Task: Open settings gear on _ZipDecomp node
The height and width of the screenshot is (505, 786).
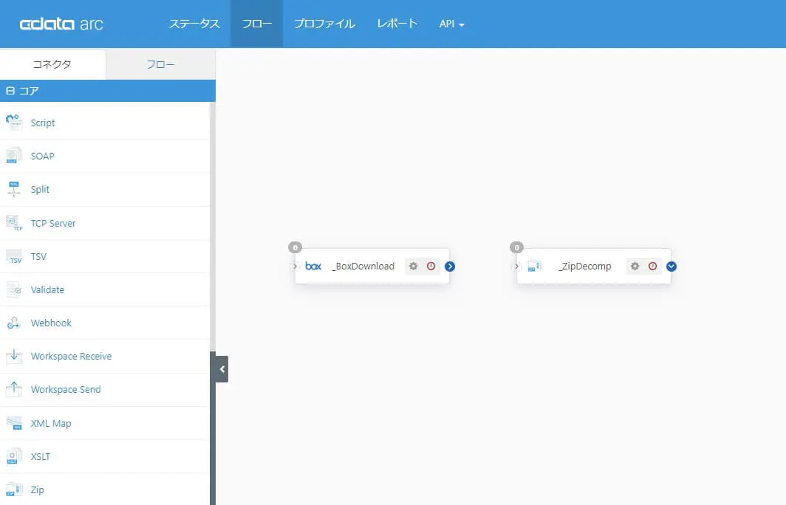Action: pos(635,266)
